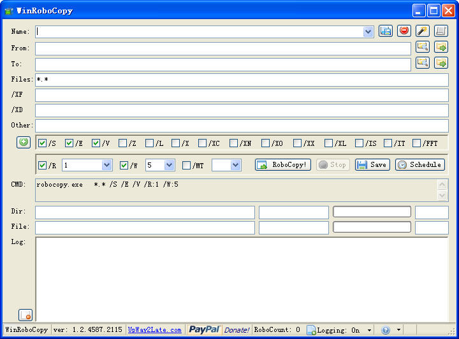Uncheck the /R retry checkbox
The width and height of the screenshot is (459, 339).
coord(43,165)
